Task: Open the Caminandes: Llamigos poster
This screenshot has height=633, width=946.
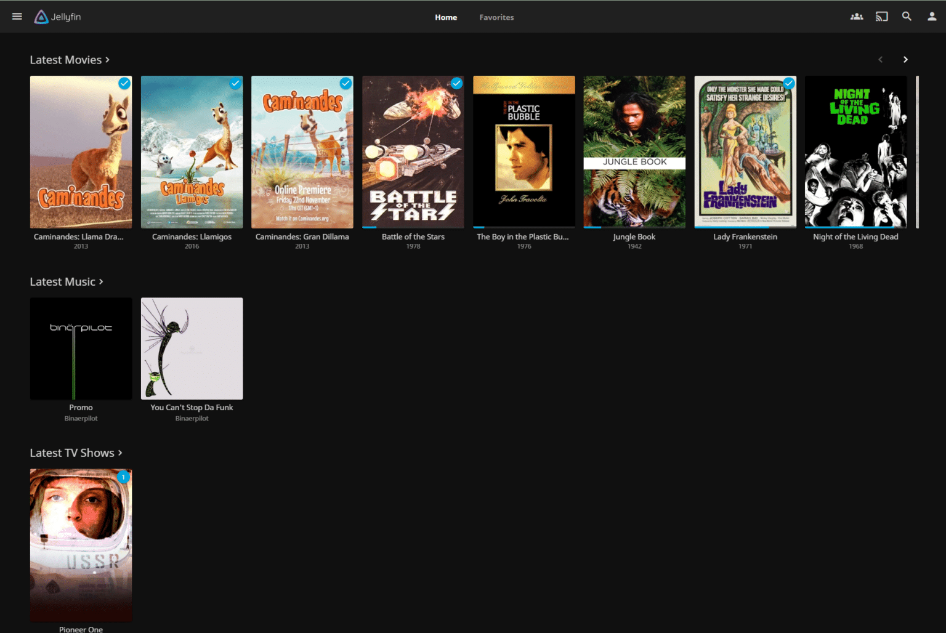Action: pyautogui.click(x=192, y=152)
